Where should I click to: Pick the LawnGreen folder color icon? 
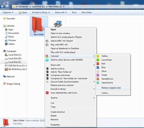point(98,60)
